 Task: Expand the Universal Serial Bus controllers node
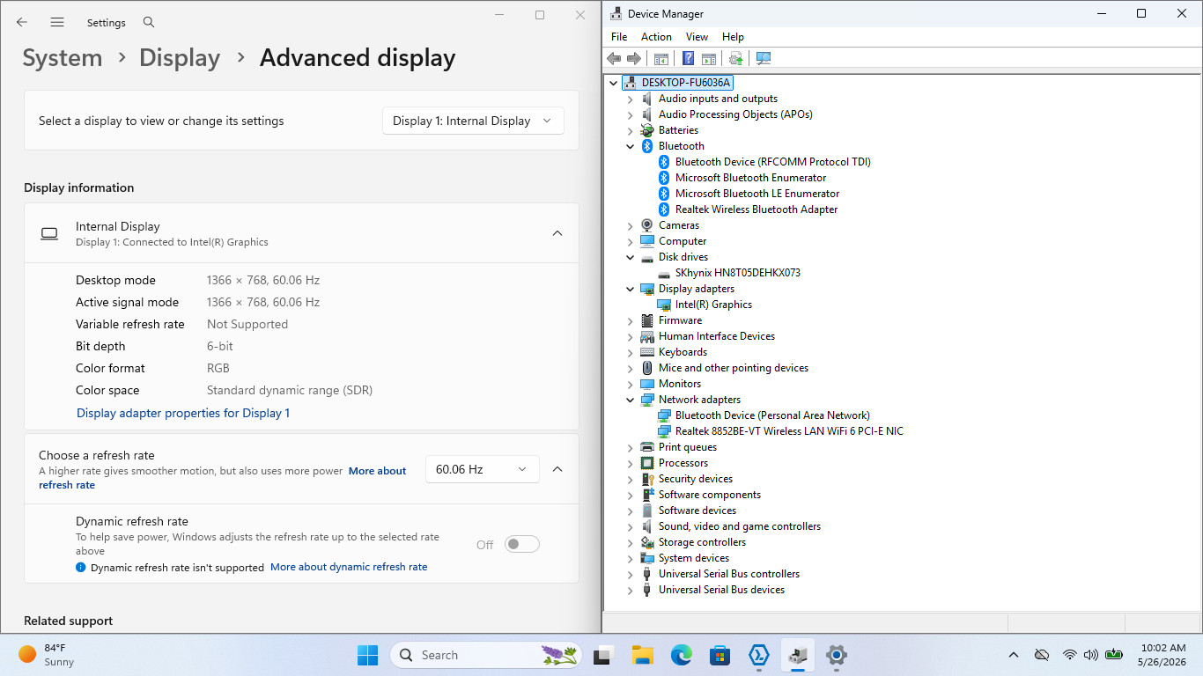coord(630,574)
